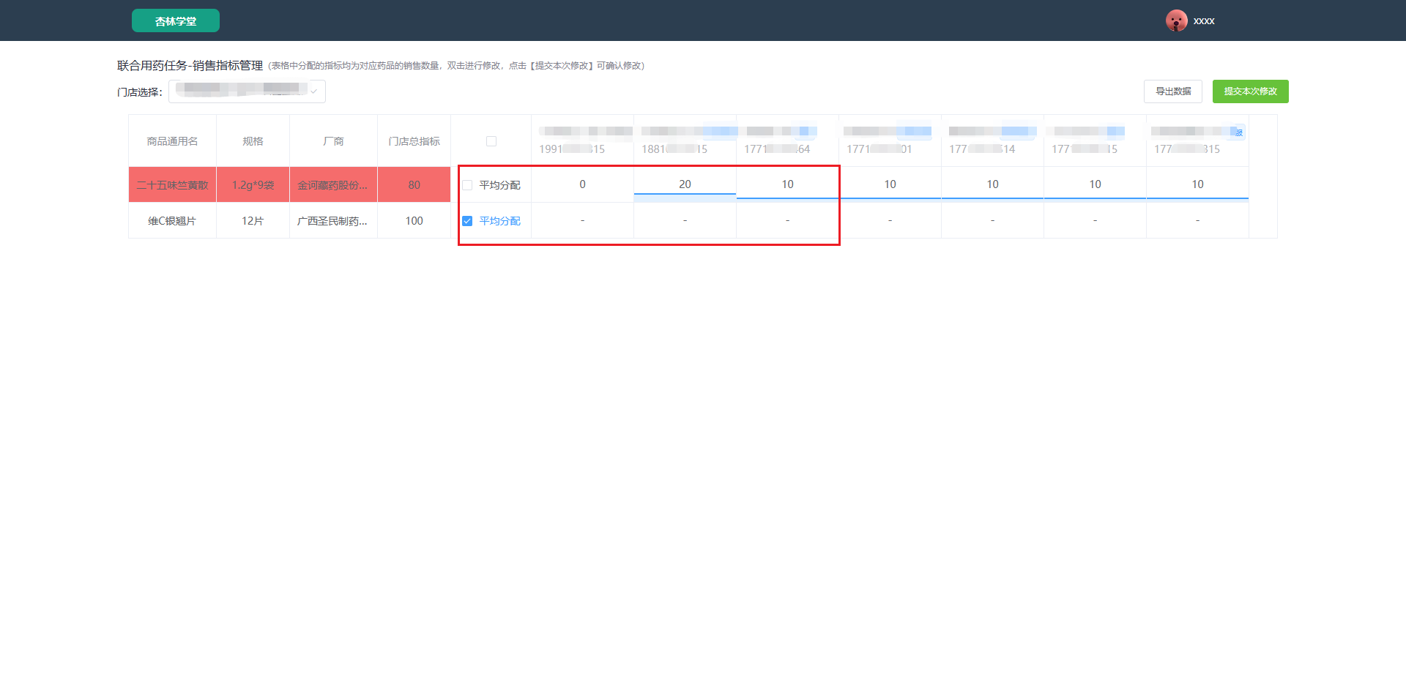The width and height of the screenshot is (1406, 693).
Task: Click the 导出数据 export button
Action: 1173,91
